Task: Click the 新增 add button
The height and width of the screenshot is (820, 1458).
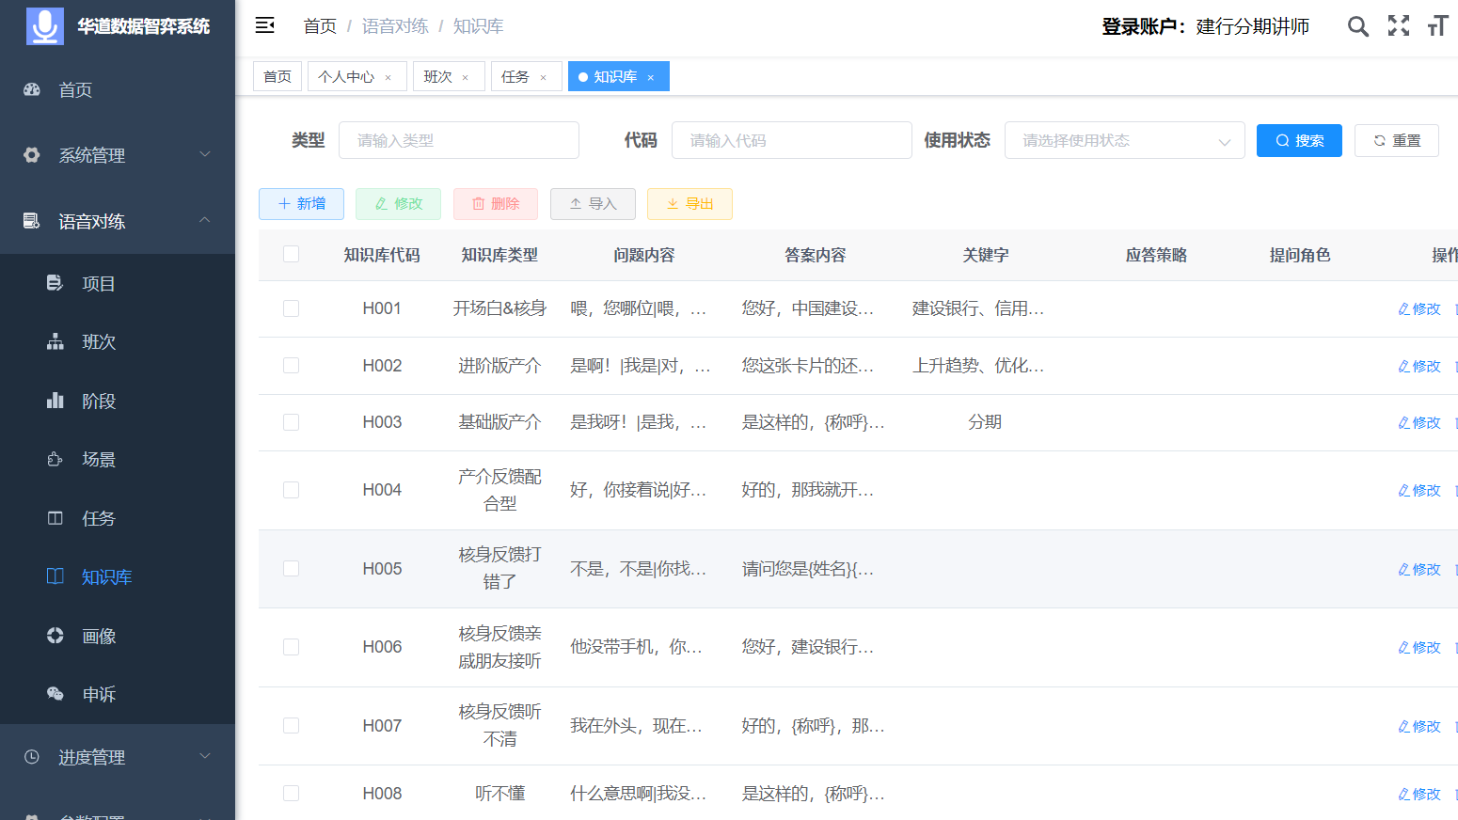Action: click(301, 204)
